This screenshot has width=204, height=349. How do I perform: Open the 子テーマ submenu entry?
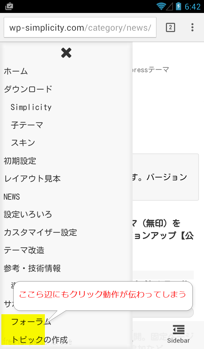27,125
